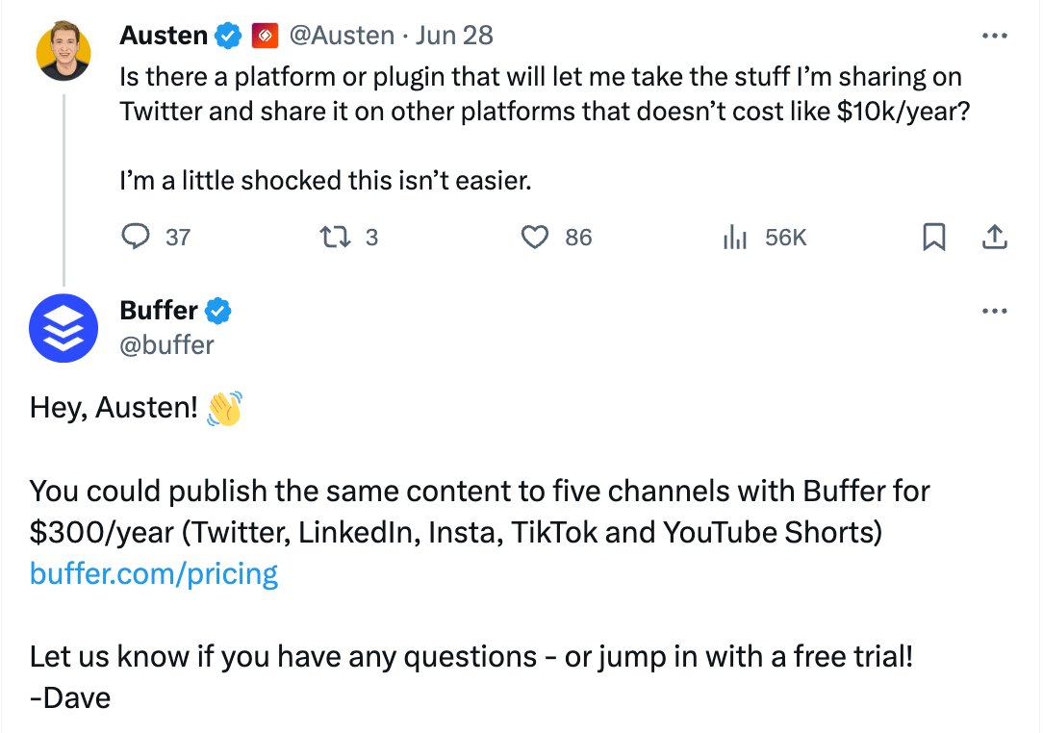Image resolution: width=1043 pixels, height=733 pixels.
Task: Click Austen's profile photo
Action: (x=64, y=43)
